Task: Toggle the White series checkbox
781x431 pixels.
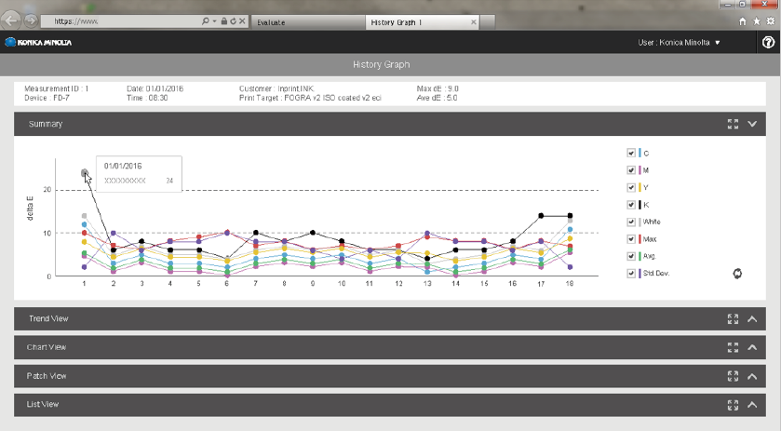Action: tap(631, 222)
